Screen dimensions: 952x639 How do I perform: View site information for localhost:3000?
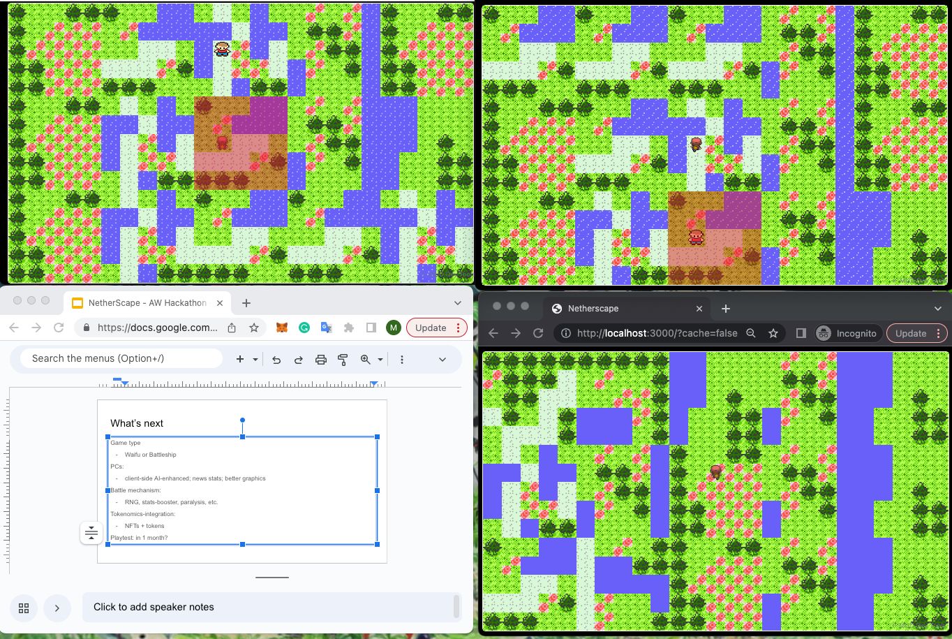566,333
